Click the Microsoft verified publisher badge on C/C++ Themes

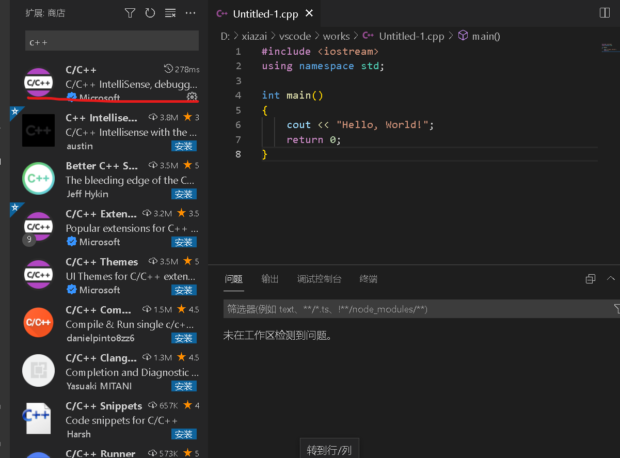click(x=72, y=290)
